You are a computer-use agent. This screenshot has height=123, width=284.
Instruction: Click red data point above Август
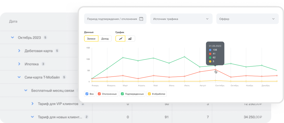point(200,72)
